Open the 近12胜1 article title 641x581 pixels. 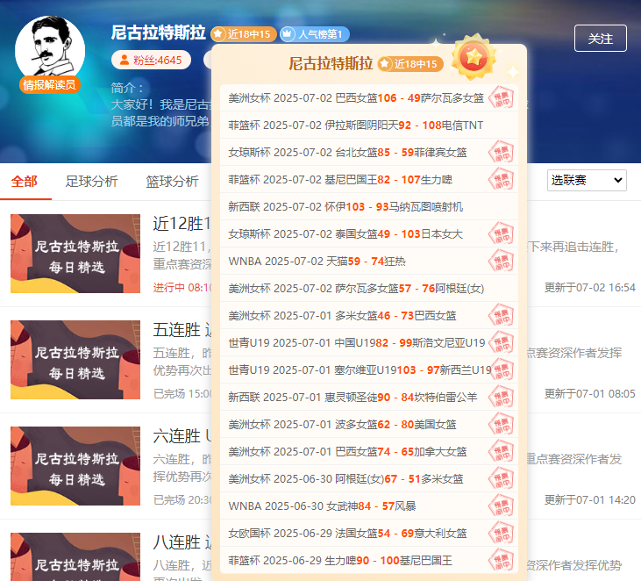[182, 224]
